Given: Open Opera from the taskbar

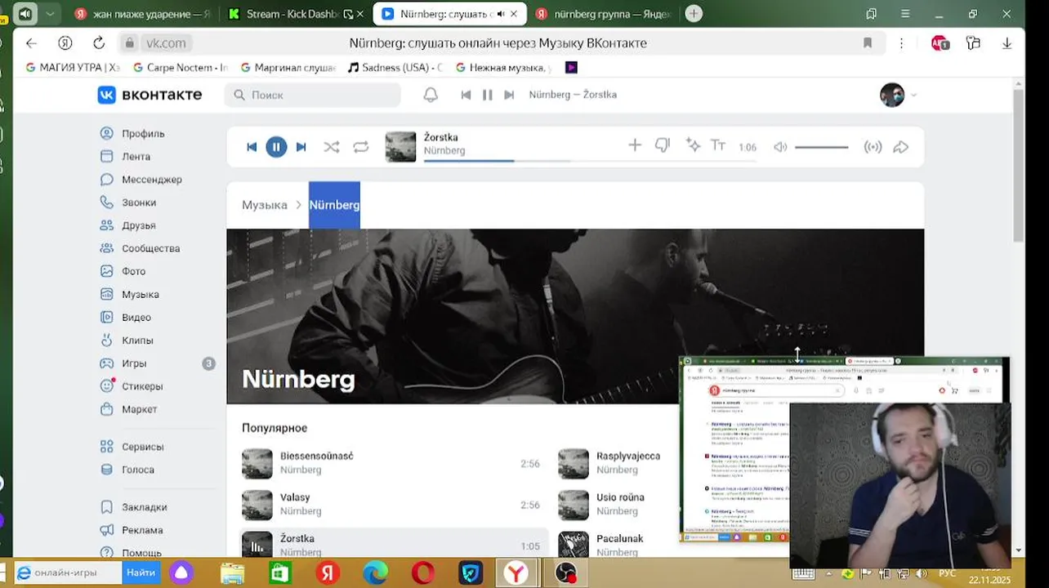Looking at the screenshot, I should coord(423,573).
